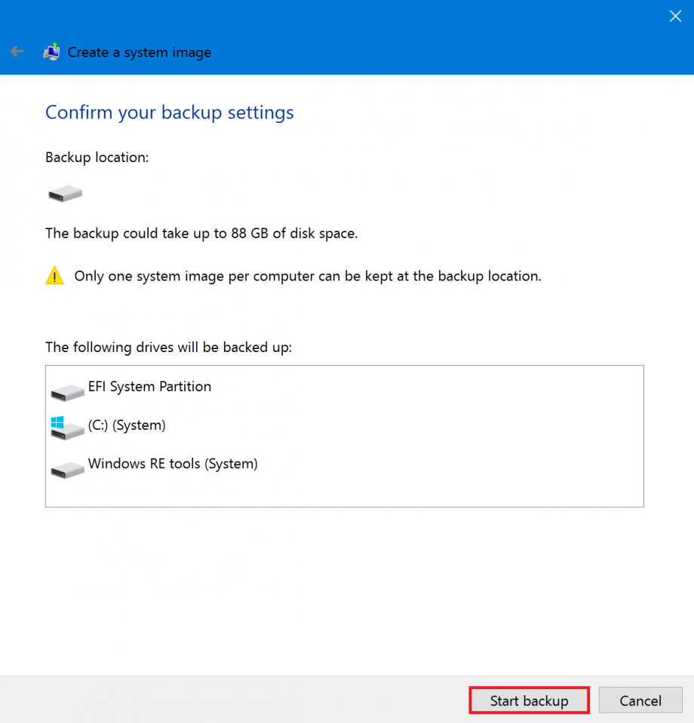694x723 pixels.
Task: Select the Windows RE tools (System) text
Action: 173,464
